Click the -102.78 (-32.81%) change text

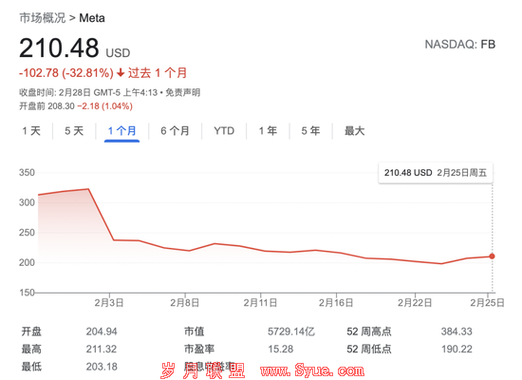coord(66,73)
